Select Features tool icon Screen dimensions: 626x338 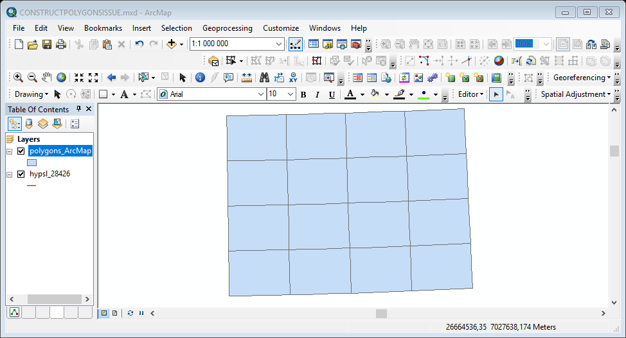[143, 78]
